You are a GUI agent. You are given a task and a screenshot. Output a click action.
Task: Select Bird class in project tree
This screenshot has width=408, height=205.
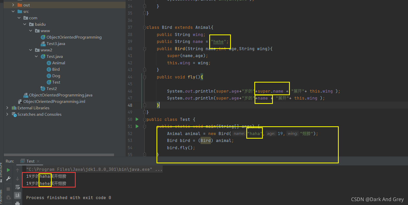pyautogui.click(x=56, y=69)
